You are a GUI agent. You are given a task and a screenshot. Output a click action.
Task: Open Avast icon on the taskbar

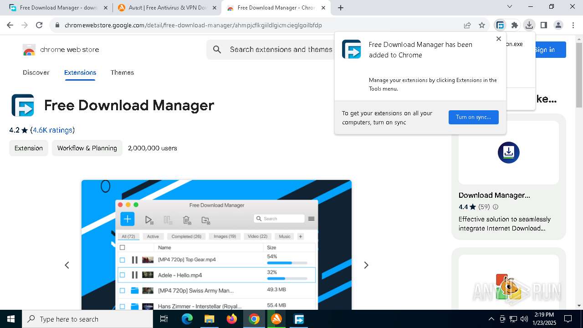pyautogui.click(x=276, y=319)
